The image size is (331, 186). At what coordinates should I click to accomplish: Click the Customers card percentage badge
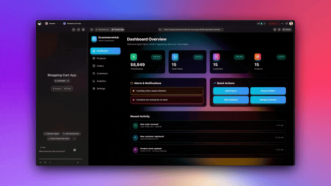239,57
